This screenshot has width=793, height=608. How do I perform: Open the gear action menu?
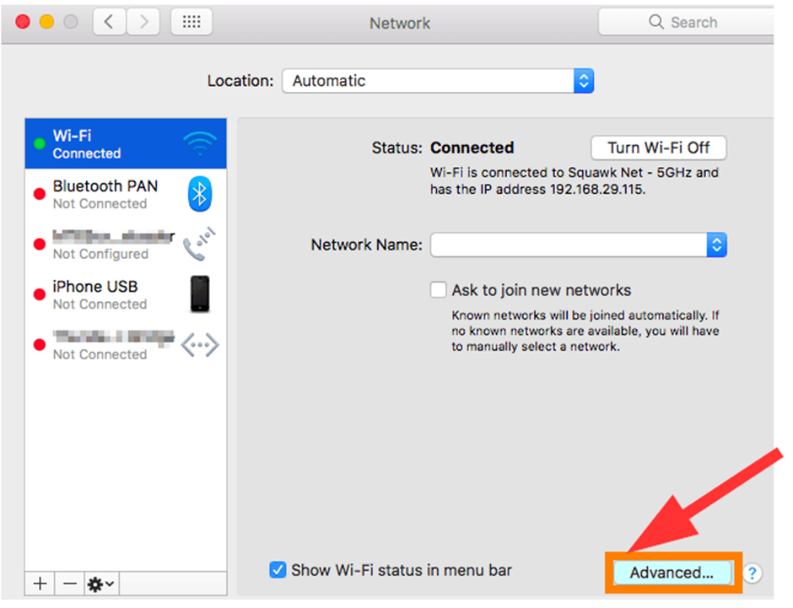tap(100, 584)
